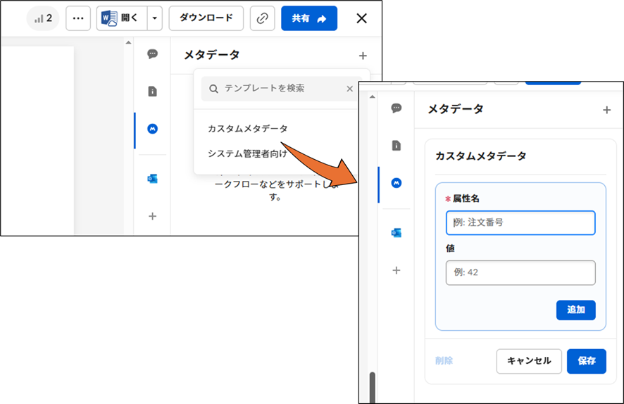Image resolution: width=624 pixels, height=404 pixels.
Task: Open comments icon beside the カスタムメタデータ form
Action: 397,108
